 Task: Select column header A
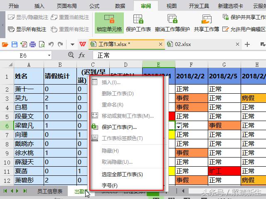(x=29, y=65)
